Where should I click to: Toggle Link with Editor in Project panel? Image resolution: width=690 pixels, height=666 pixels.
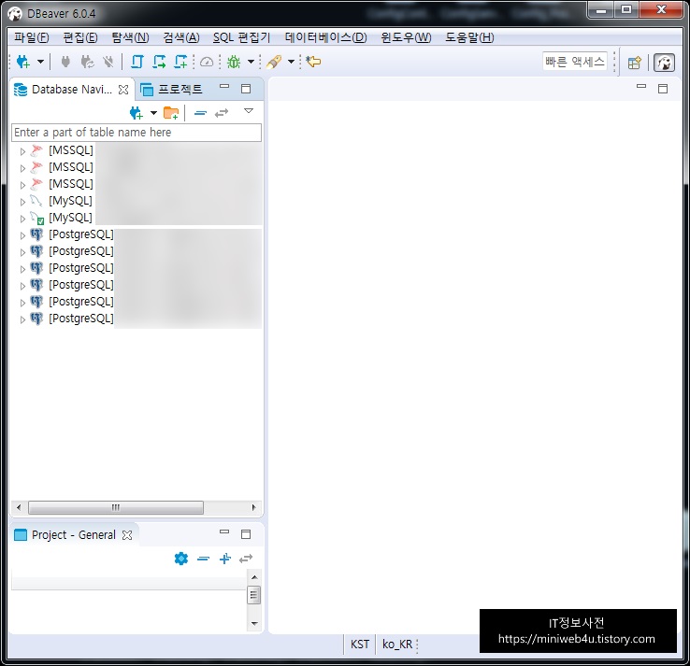coord(246,559)
